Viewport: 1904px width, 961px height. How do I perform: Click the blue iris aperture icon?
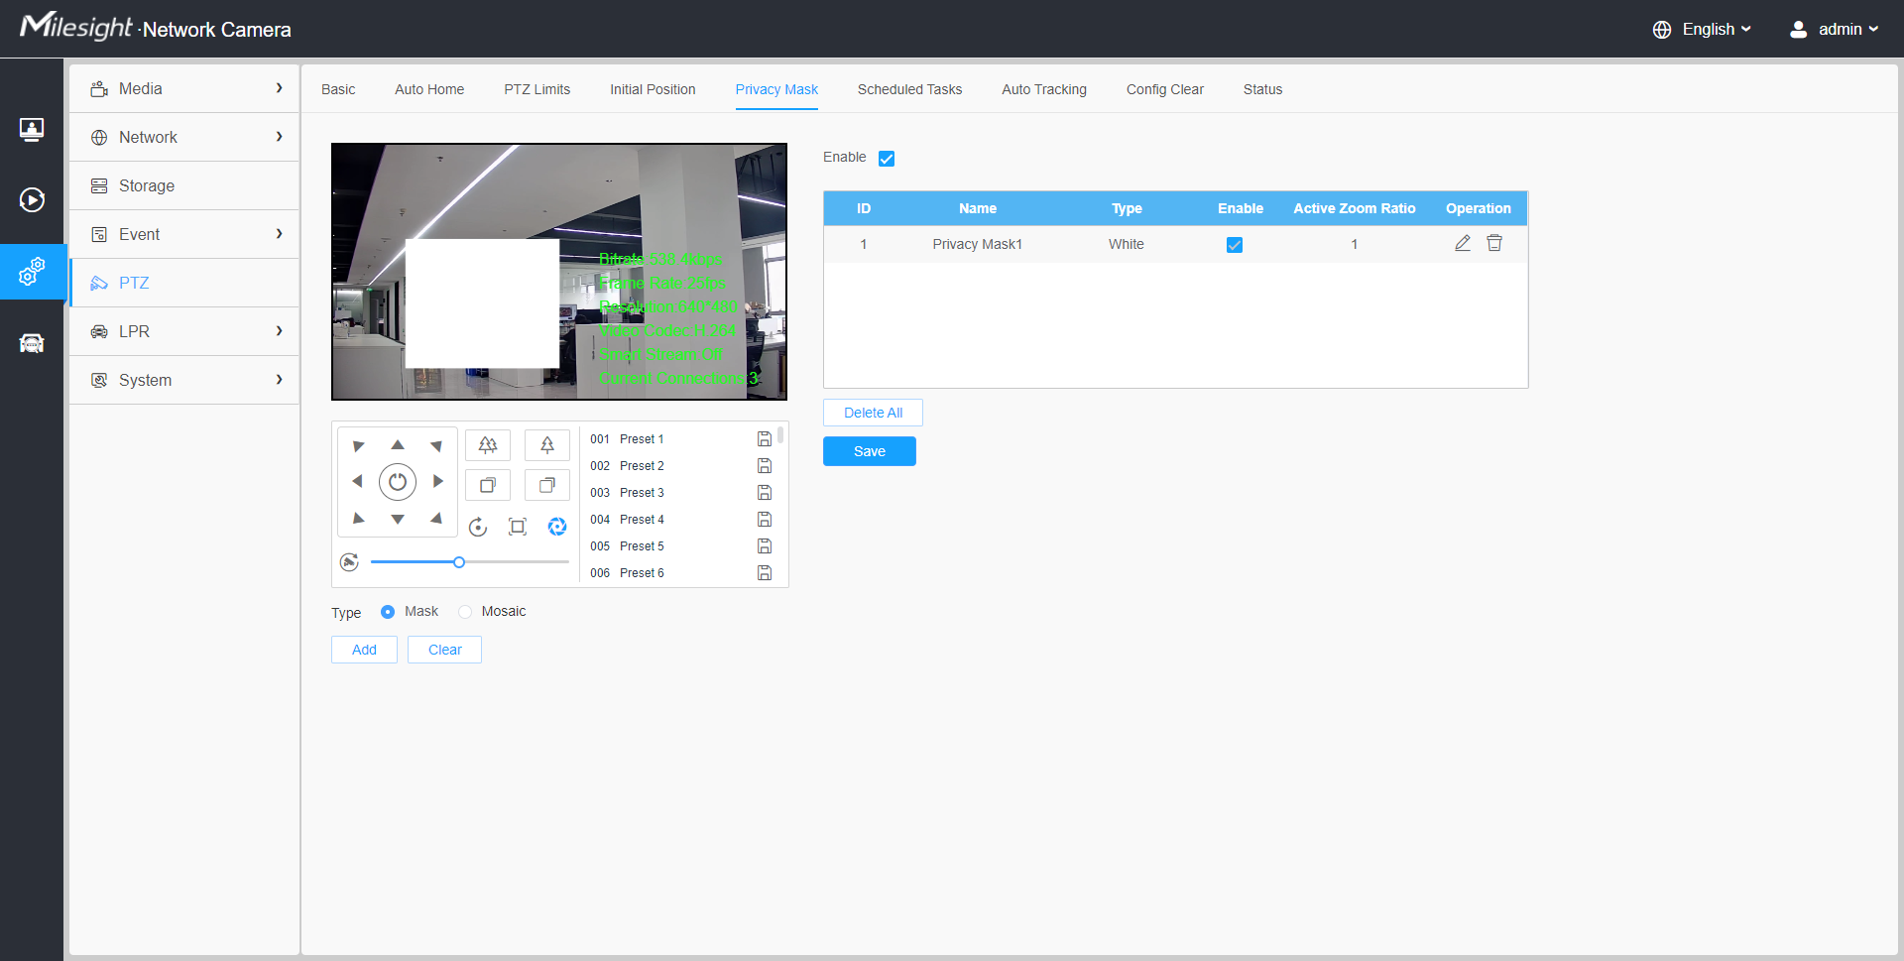[x=557, y=527]
